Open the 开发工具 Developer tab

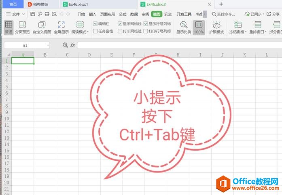point(184,14)
